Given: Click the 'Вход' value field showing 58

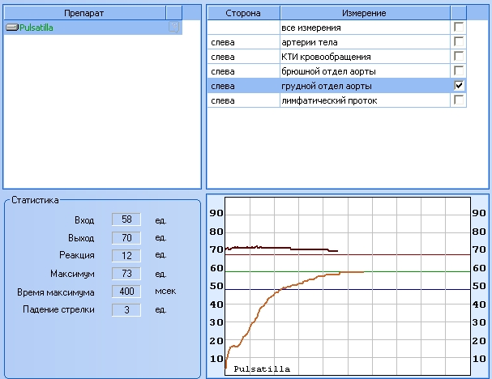Looking at the screenshot, I should pos(126,219).
